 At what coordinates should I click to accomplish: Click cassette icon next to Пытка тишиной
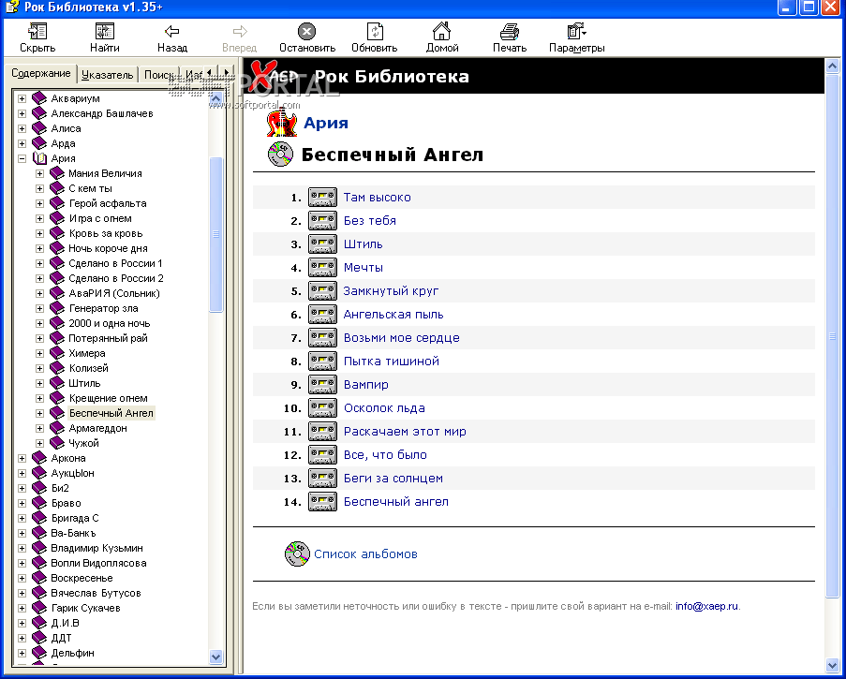click(322, 362)
